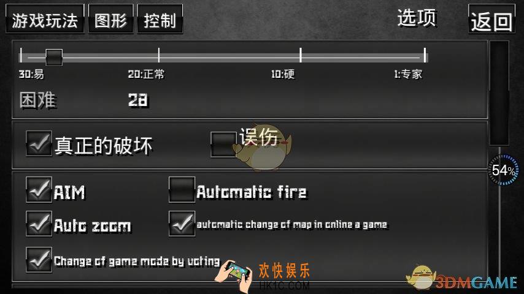524x294 pixels.
Task: Open the 游戏玩法 gameplay tab
Action: [x=45, y=19]
